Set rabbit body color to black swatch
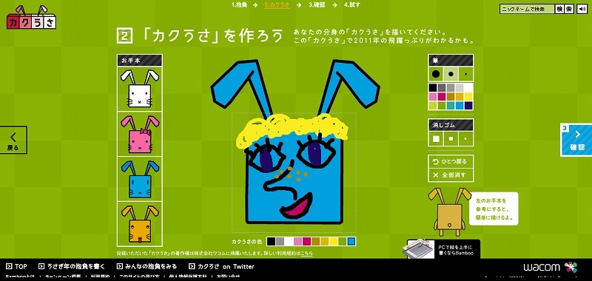This screenshot has height=281, width=592. pyautogui.click(x=271, y=241)
